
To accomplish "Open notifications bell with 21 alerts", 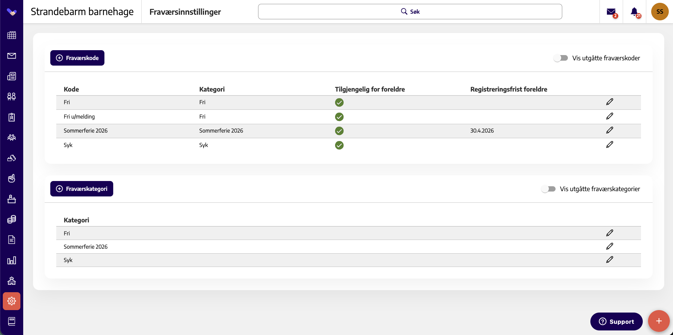I will [635, 12].
